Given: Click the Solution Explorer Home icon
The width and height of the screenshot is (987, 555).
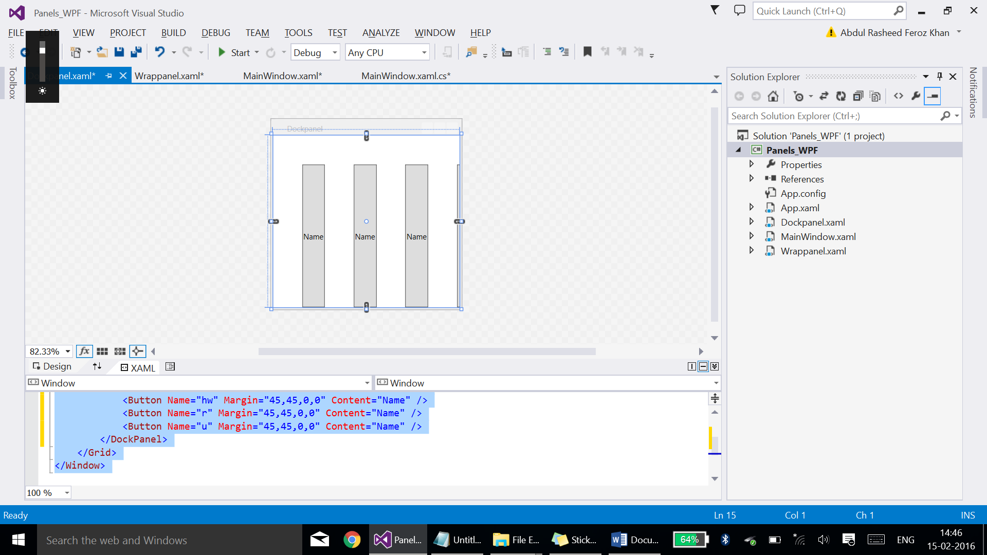Looking at the screenshot, I should 773,96.
